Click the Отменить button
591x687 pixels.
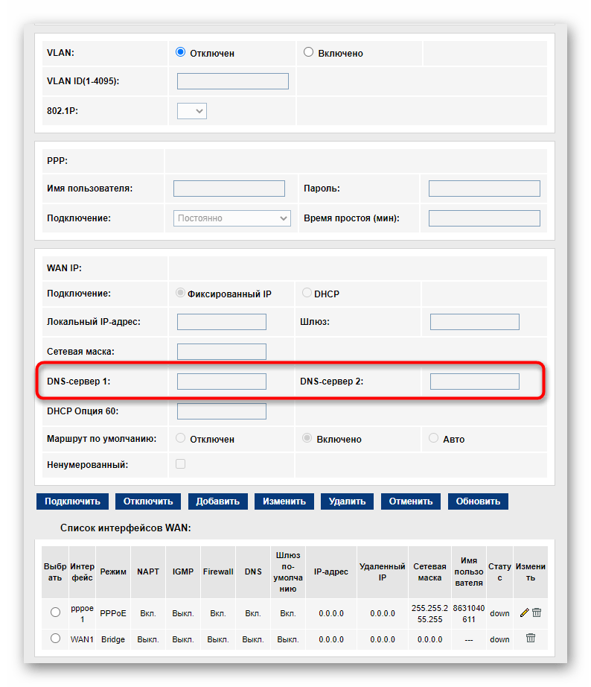point(411,501)
